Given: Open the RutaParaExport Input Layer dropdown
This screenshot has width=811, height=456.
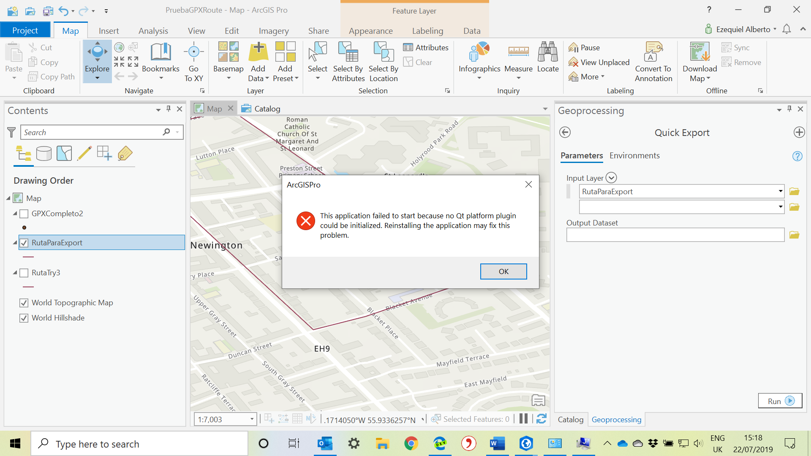Looking at the screenshot, I should [x=780, y=191].
